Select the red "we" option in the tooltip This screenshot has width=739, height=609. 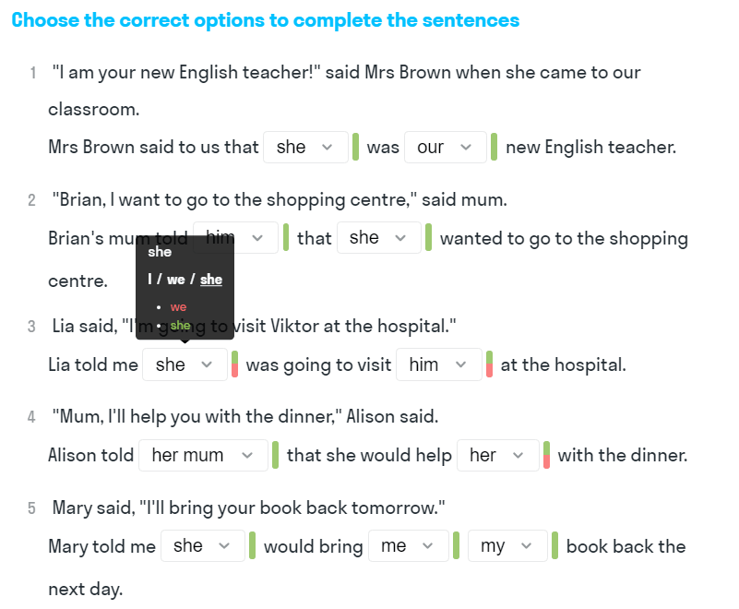coord(178,307)
